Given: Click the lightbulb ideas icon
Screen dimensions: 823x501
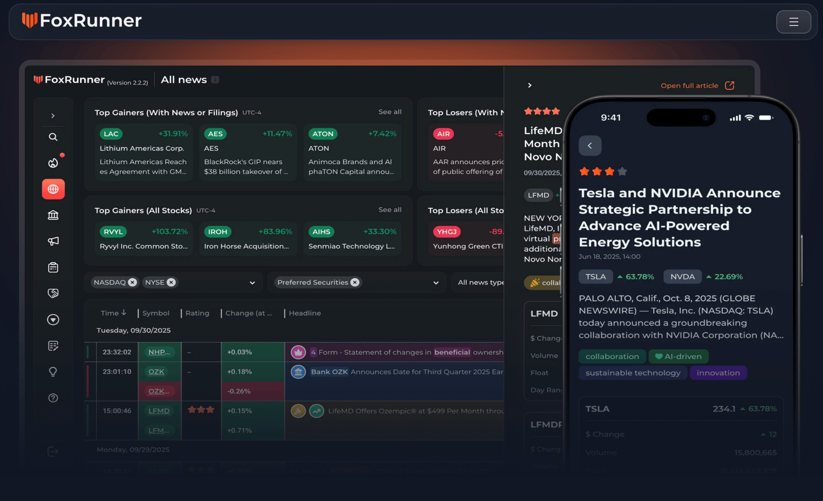Looking at the screenshot, I should point(53,372).
